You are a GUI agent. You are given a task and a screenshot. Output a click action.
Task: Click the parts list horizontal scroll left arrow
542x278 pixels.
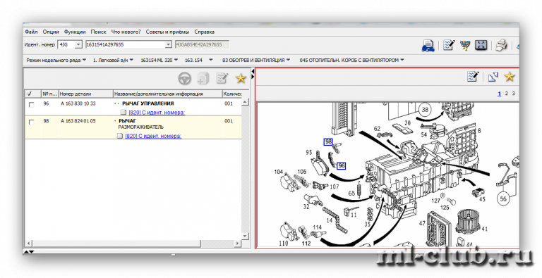(28, 244)
